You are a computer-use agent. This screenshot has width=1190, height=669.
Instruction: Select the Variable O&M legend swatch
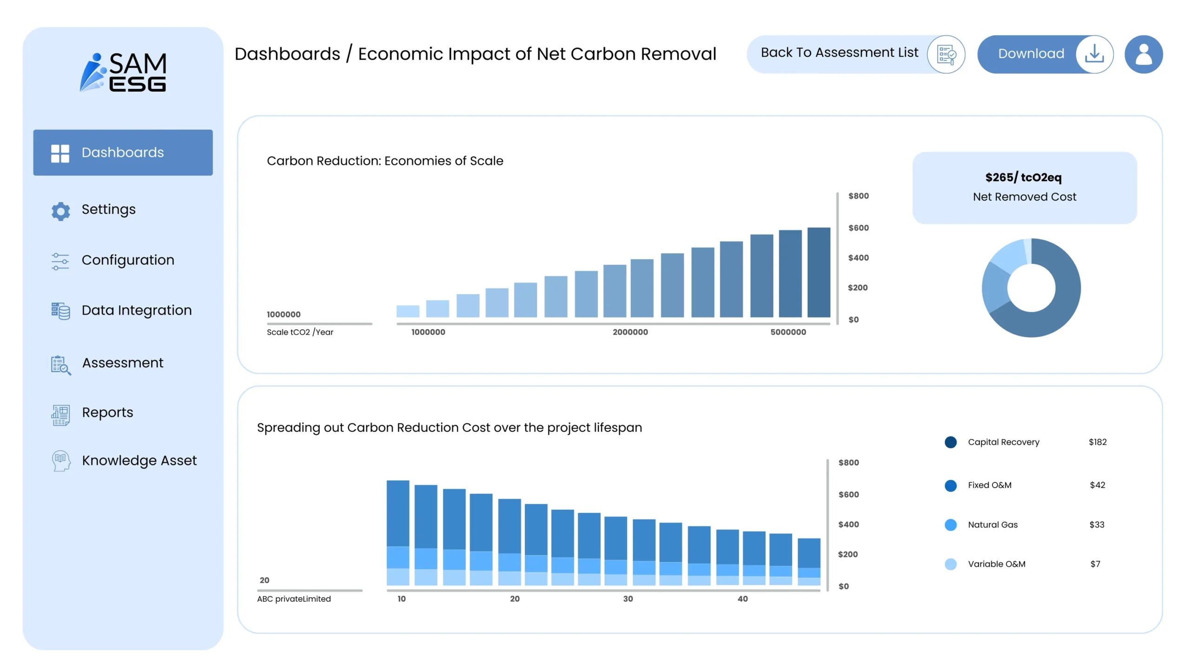coord(951,564)
